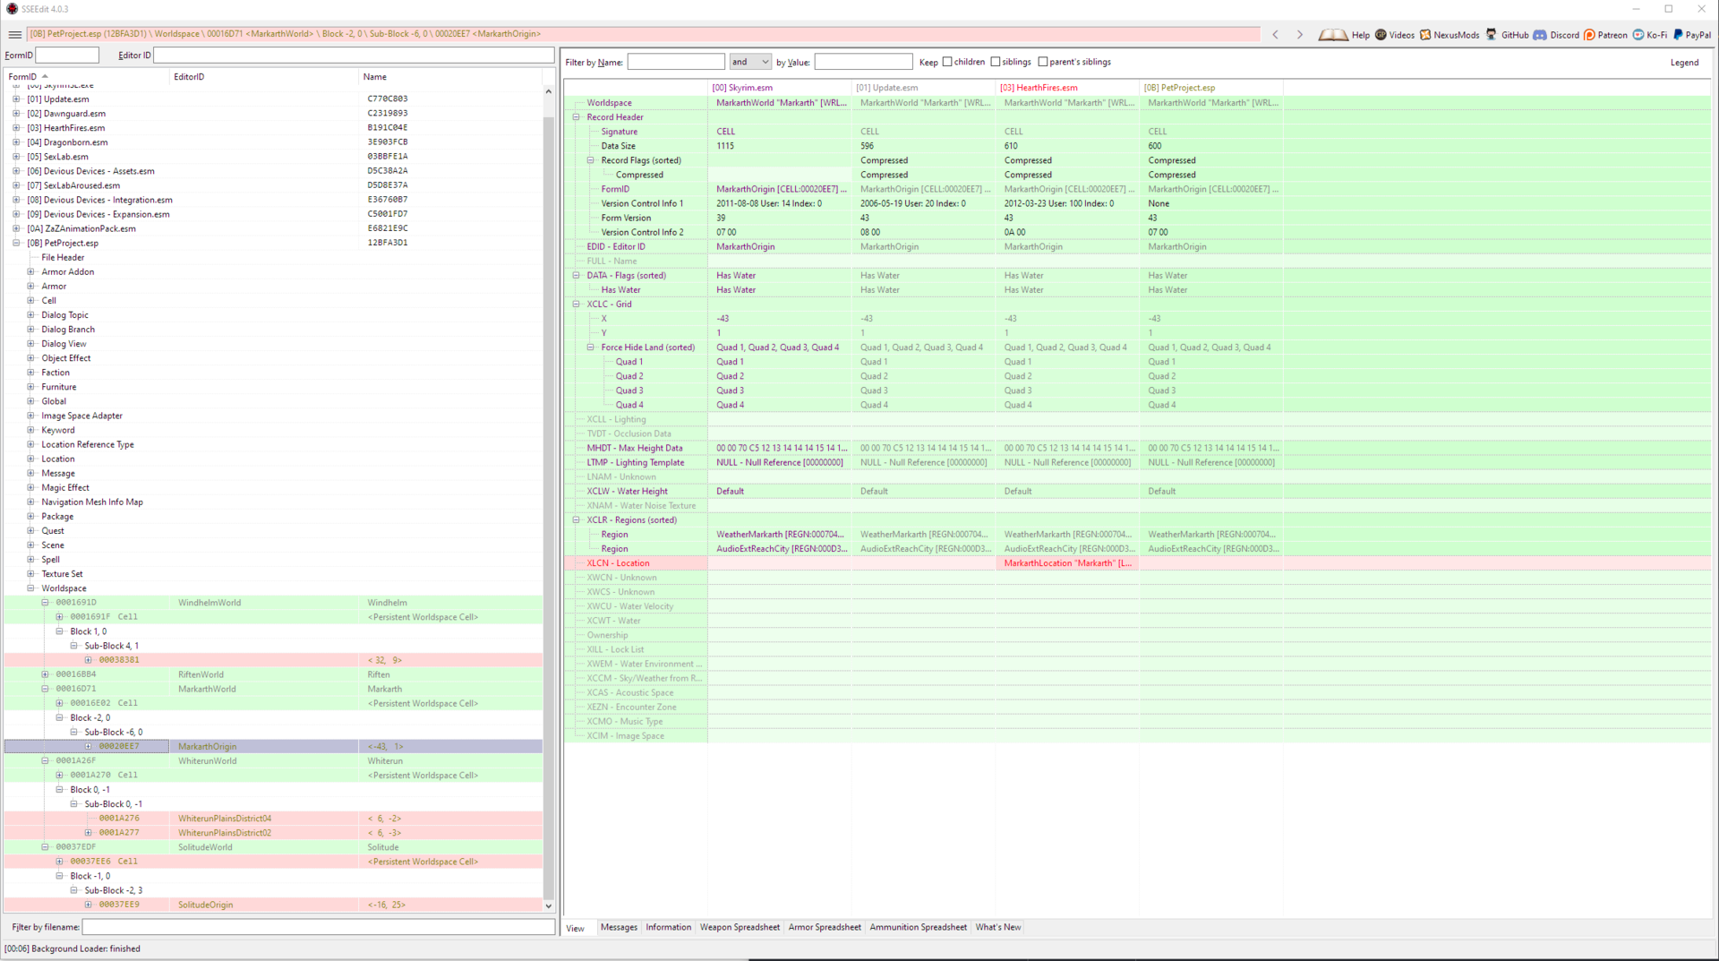Image resolution: width=1719 pixels, height=961 pixels.
Task: Open Help via the book icon
Action: pyautogui.click(x=1333, y=35)
